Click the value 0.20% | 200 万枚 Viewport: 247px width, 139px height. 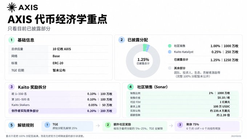(100, 111)
